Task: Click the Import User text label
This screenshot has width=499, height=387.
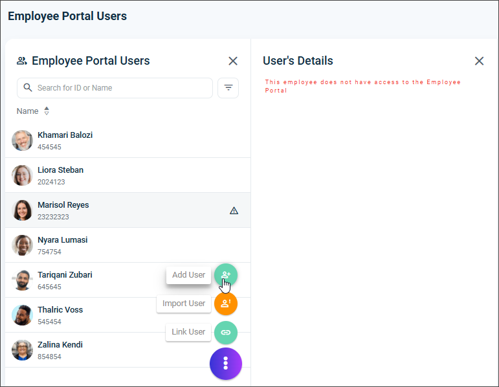Action: (x=184, y=304)
